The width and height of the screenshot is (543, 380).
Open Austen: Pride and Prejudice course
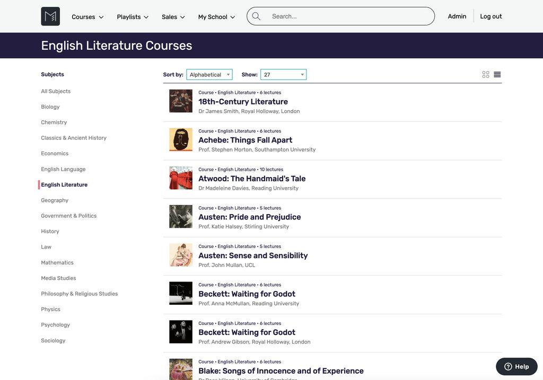[x=250, y=217]
